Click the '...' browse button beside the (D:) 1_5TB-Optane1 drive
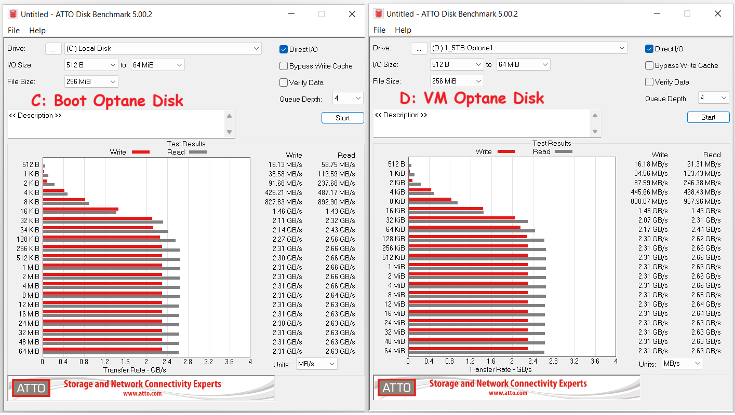 tap(419, 48)
